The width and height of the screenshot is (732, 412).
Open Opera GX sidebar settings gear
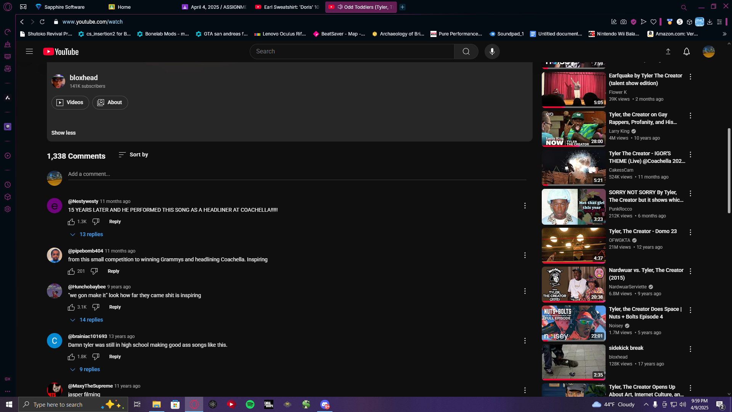8,209
